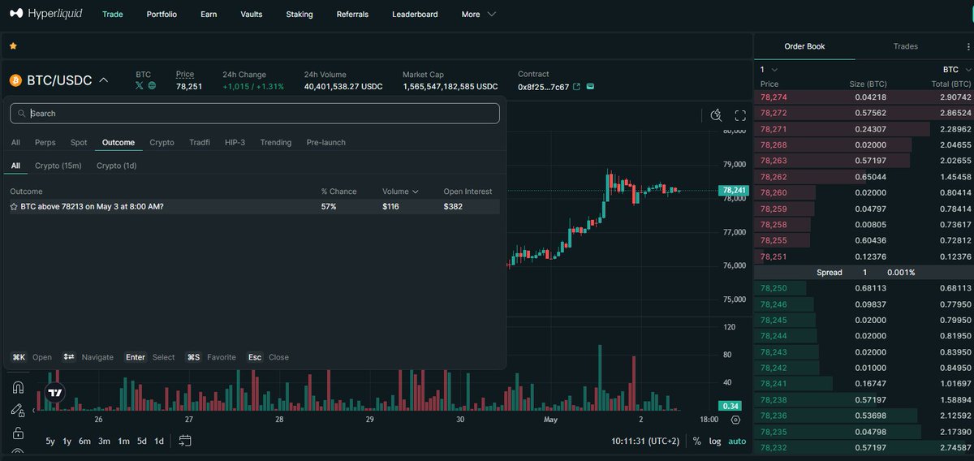Open BTC's X (Twitter) link icon

click(x=140, y=85)
